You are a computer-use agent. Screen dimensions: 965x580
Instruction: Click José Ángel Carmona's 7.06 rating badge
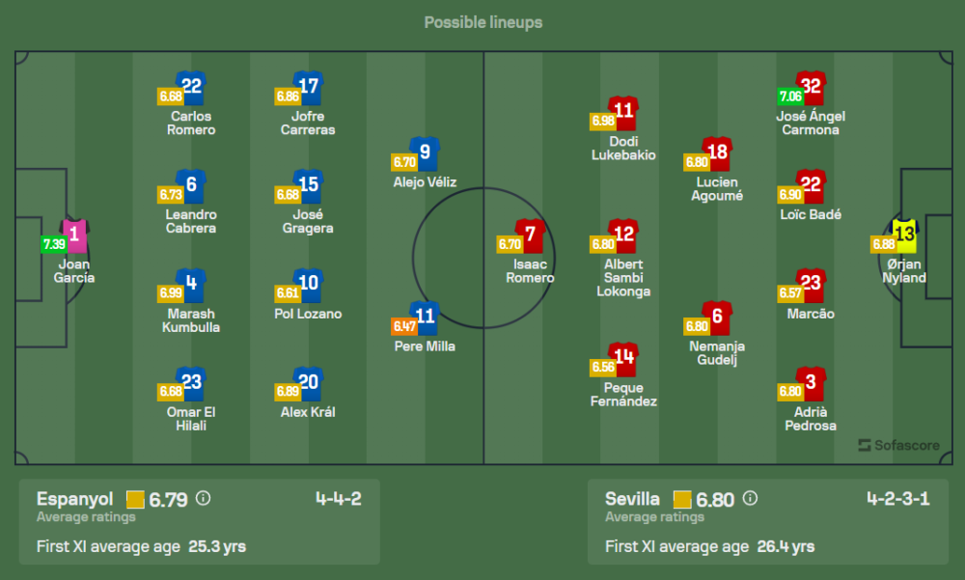(790, 97)
